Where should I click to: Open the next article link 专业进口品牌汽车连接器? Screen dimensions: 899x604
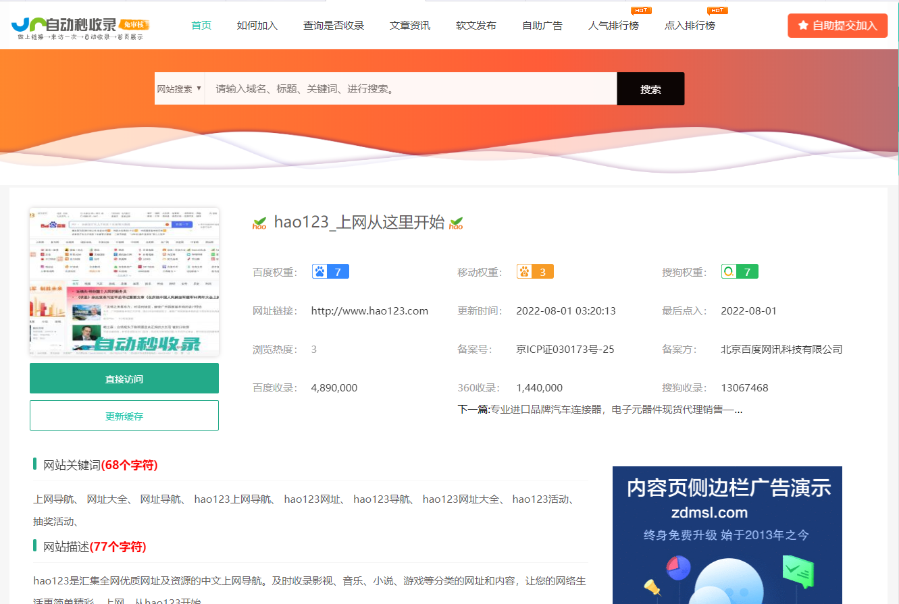click(x=617, y=409)
